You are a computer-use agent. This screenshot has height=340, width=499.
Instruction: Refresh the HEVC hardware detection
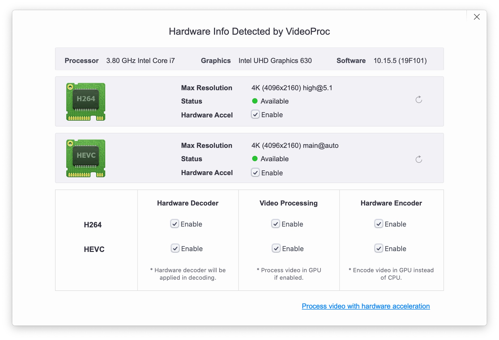pyautogui.click(x=419, y=159)
